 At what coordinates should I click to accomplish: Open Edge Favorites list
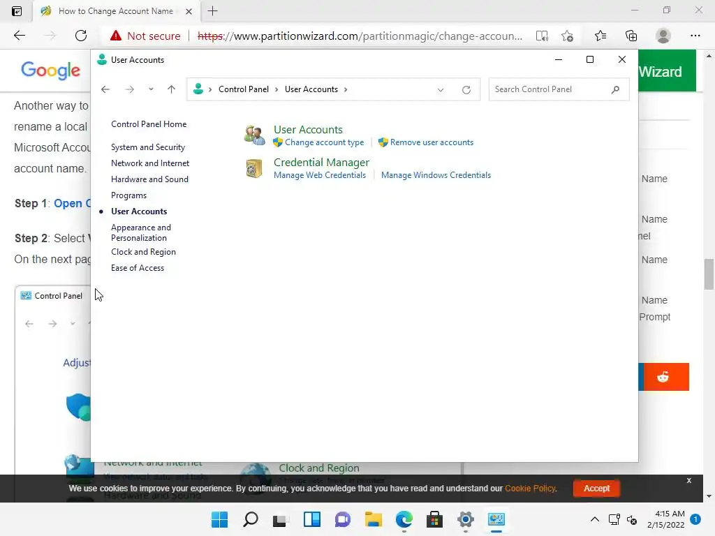600,36
